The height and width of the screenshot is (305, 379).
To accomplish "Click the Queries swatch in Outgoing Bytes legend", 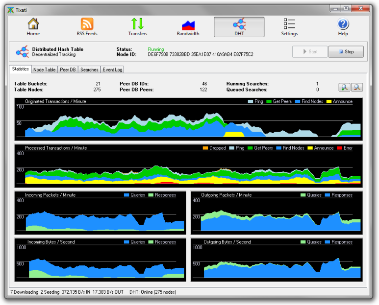I will coord(303,242).
